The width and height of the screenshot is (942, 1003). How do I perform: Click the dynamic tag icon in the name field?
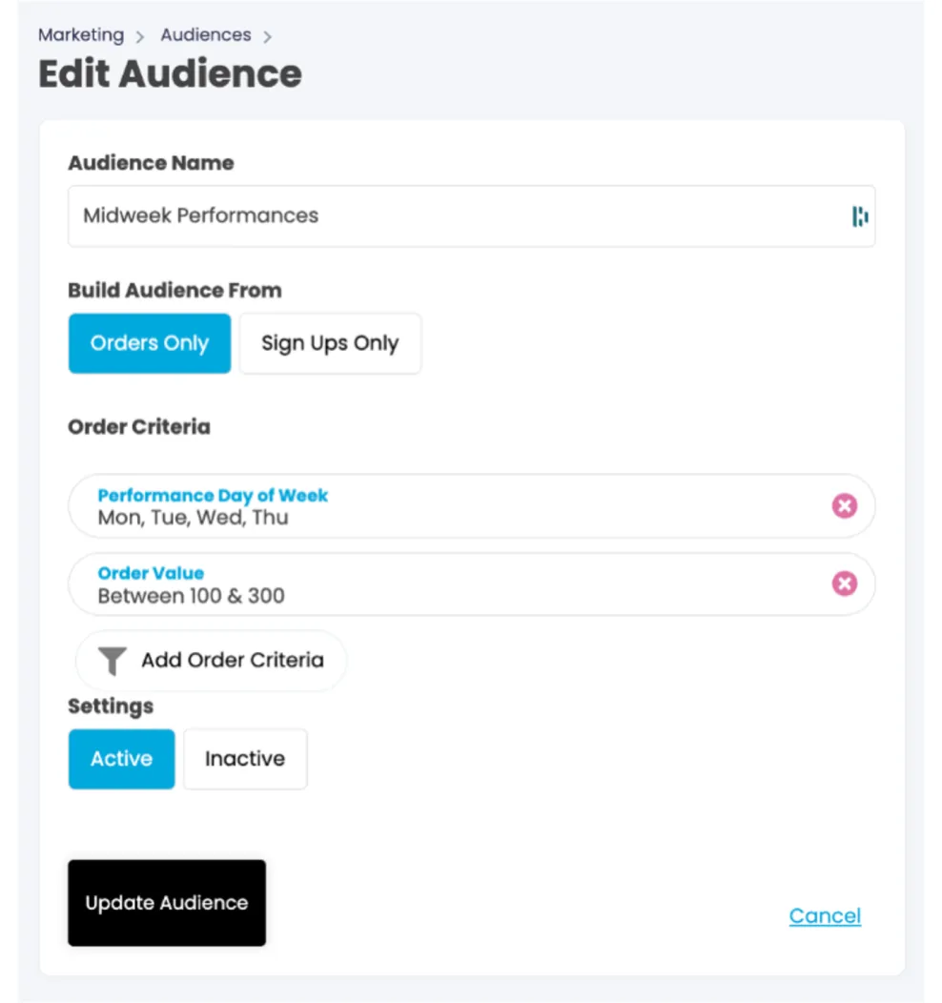click(860, 216)
